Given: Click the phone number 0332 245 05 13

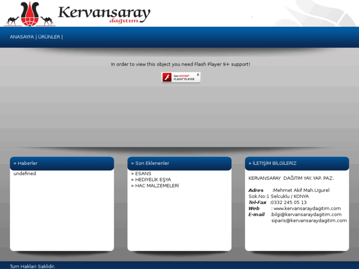Looking at the screenshot, I should [289, 202].
